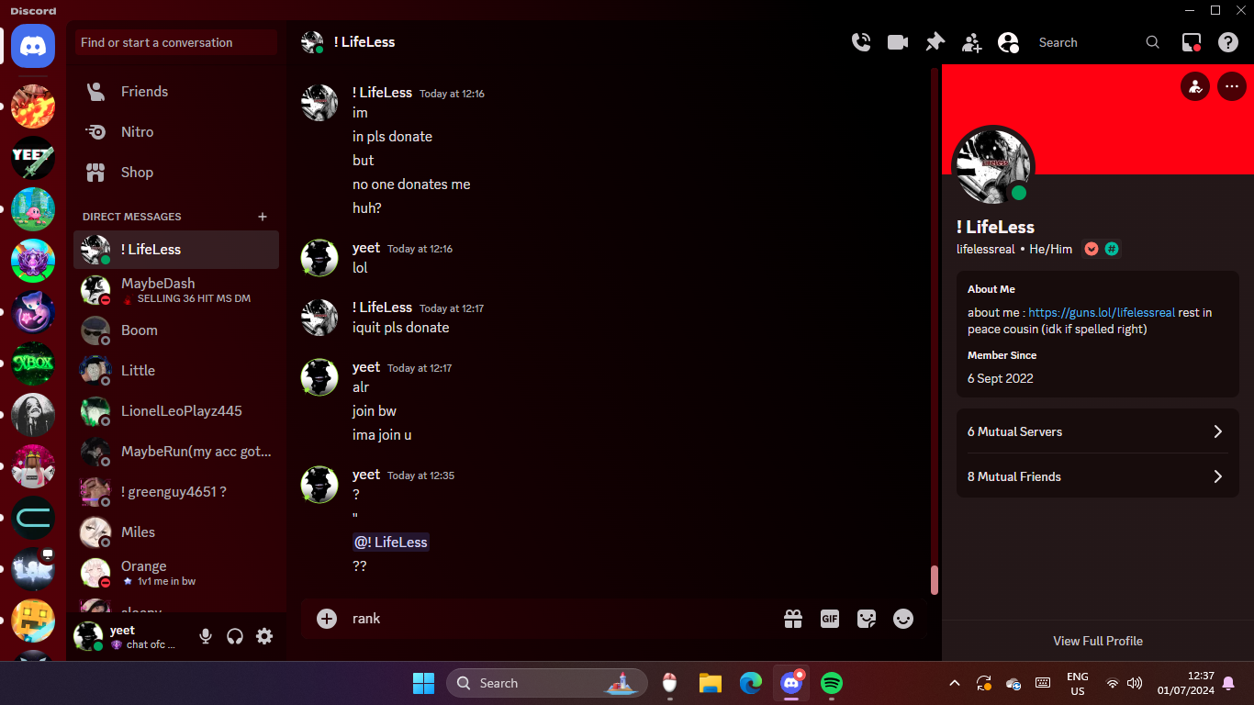Open LionelLeoPlayz445 direct message
The width and height of the screenshot is (1254, 705).
pos(176,411)
